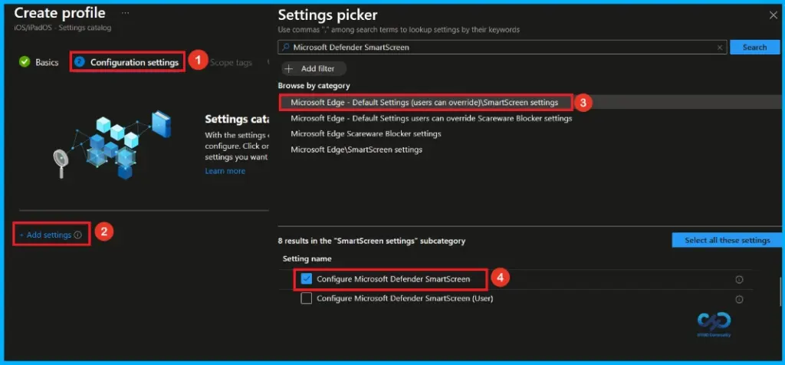
Task: Uncheck Configure Microsoft Defender SmartScreen checkbox
Action: pos(307,279)
